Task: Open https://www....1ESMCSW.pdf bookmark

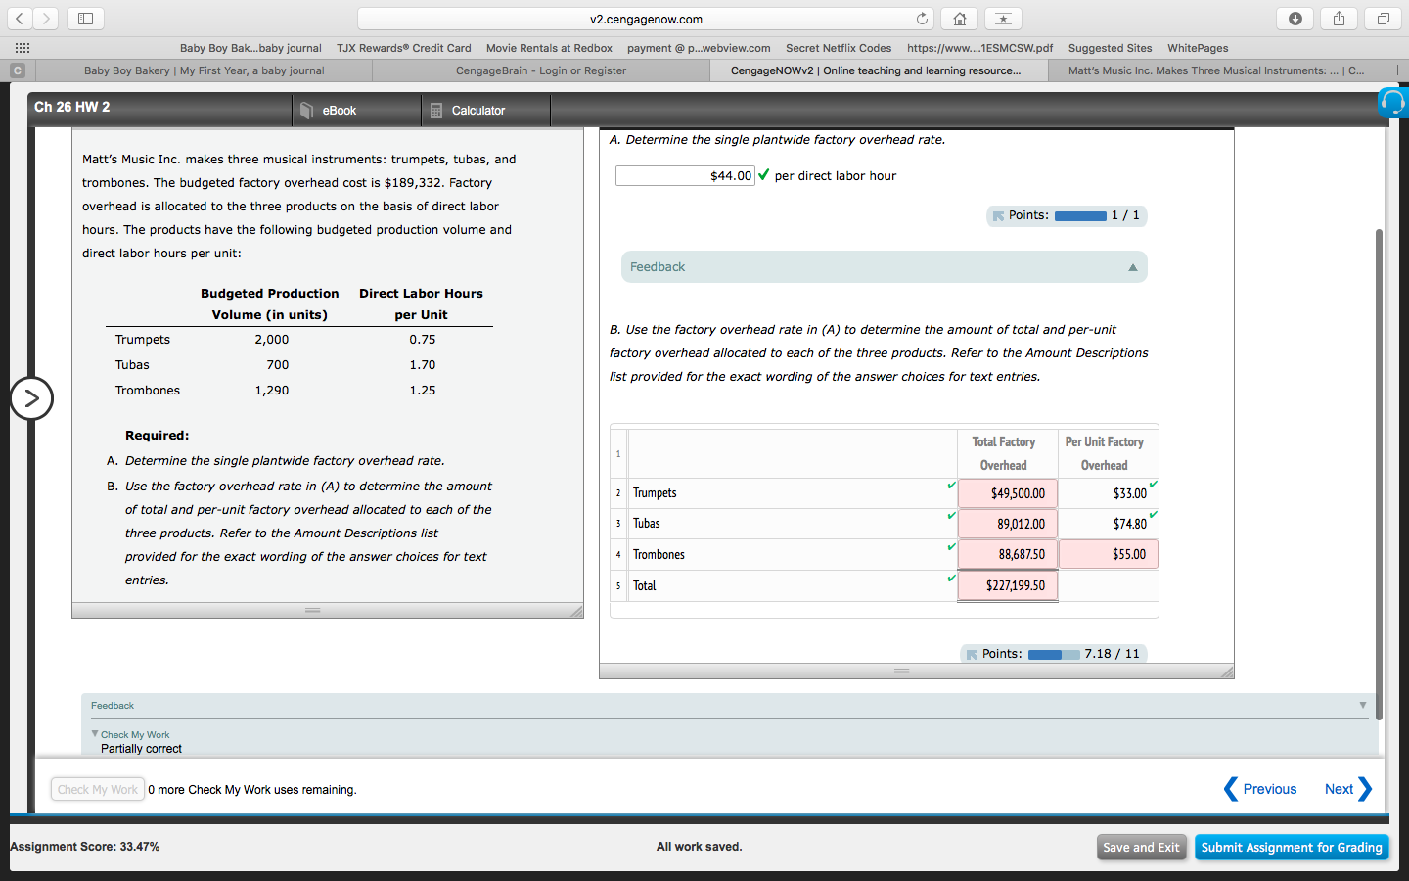Action: coord(979,48)
